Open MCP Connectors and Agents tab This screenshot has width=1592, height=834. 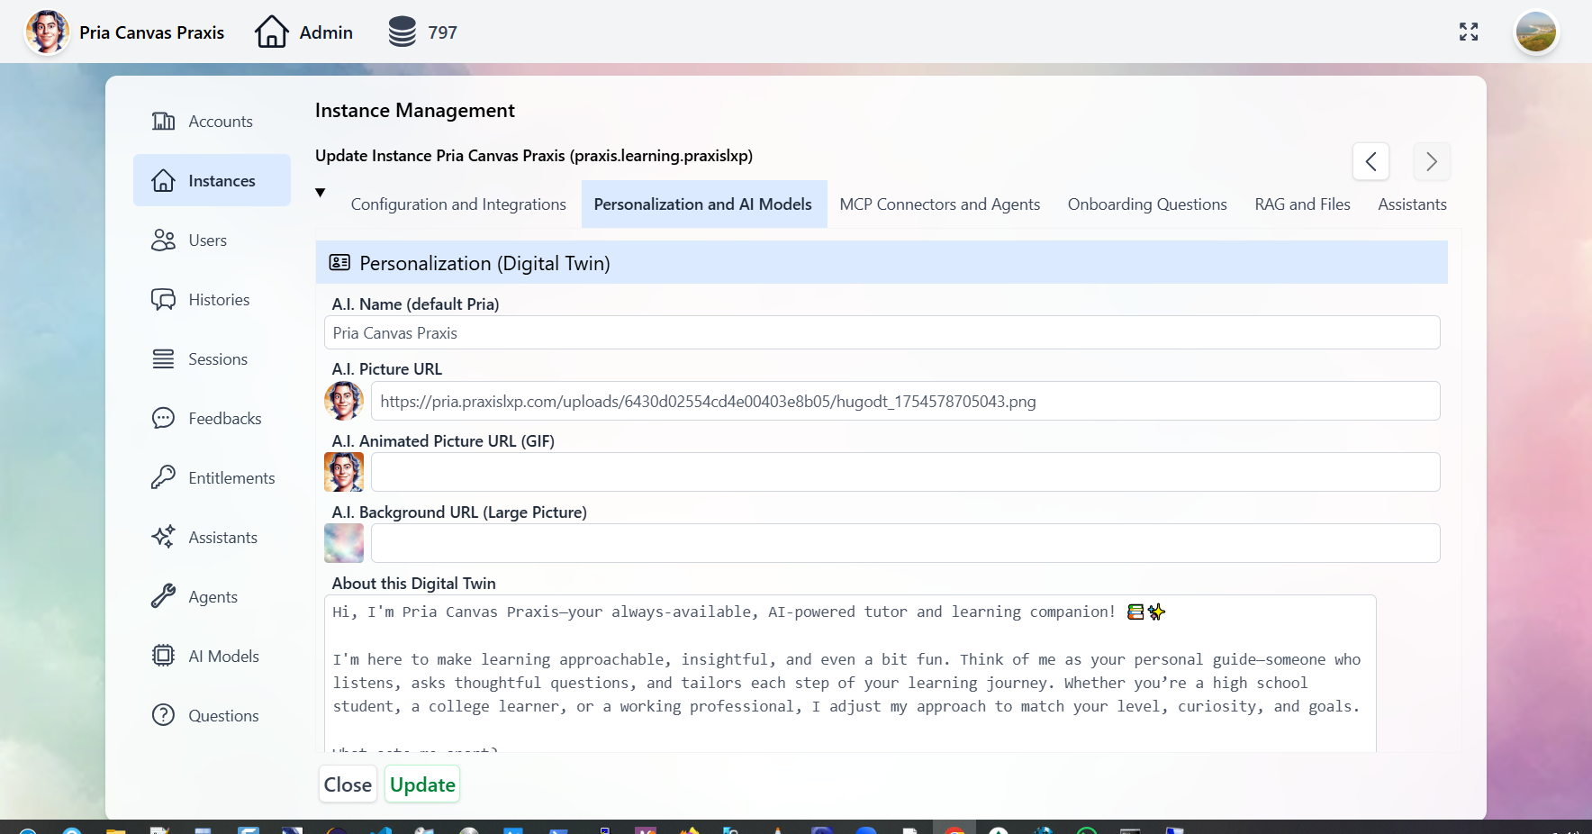tap(939, 204)
